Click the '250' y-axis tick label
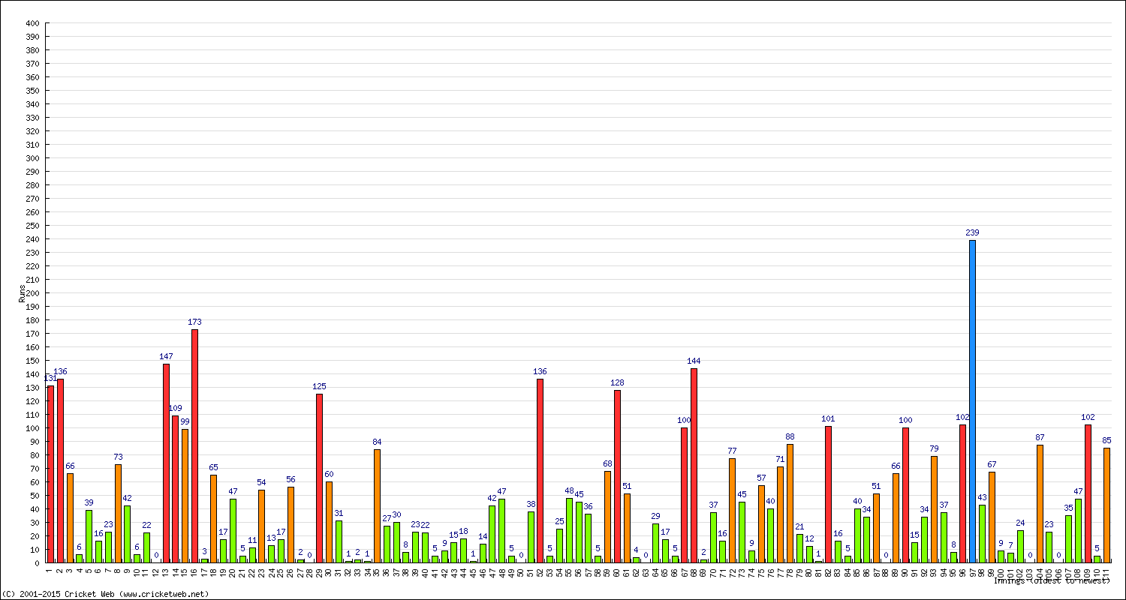1126x600 pixels. click(x=32, y=226)
